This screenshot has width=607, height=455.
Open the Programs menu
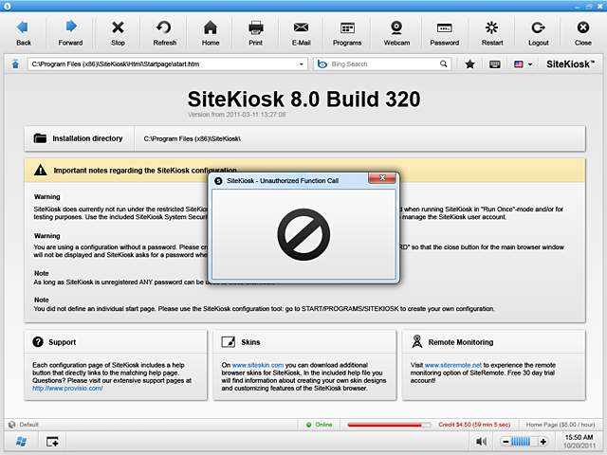click(347, 31)
